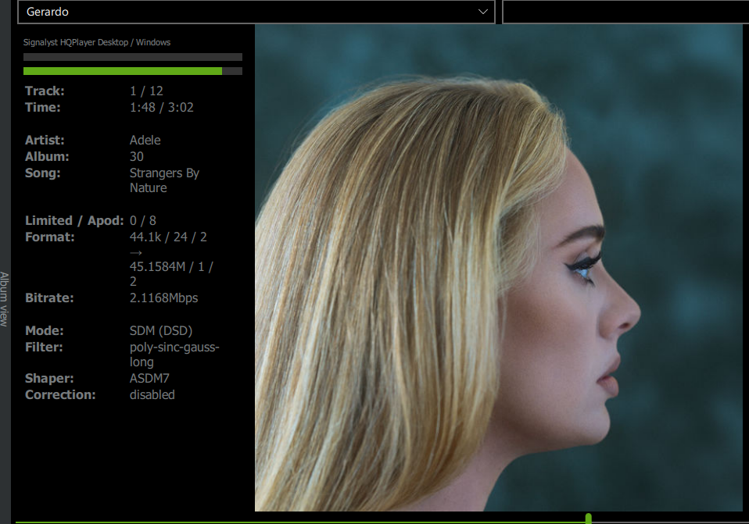749x524 pixels.
Task: Click the 'Album:' label
Action: click(47, 156)
